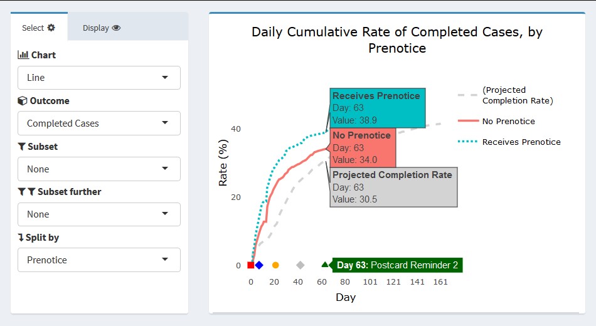Click the eye icon on Display tab
The height and width of the screenshot is (326, 596).
pos(116,28)
